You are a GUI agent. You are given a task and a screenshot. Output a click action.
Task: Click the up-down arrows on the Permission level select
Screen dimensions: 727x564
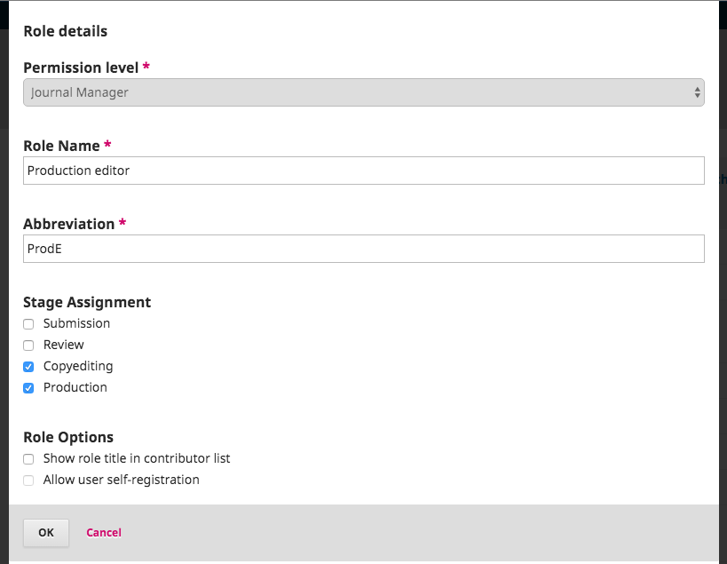[698, 92]
